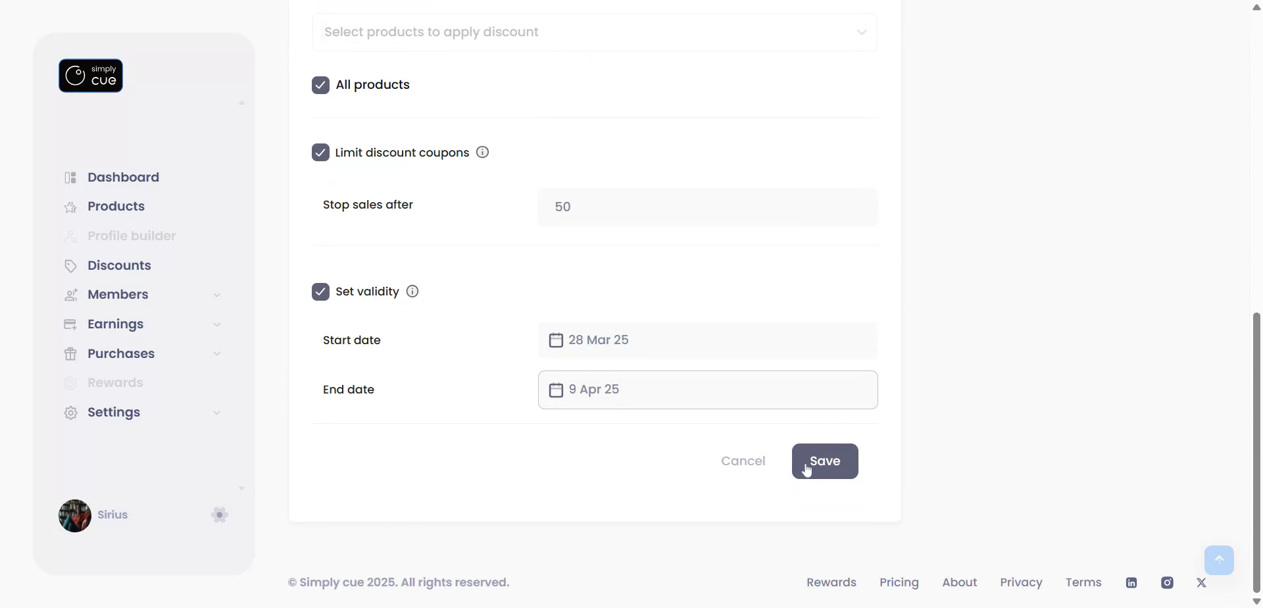Open the Dashboard sidebar item
Viewport: 1263px width, 608px height.
pos(123,177)
